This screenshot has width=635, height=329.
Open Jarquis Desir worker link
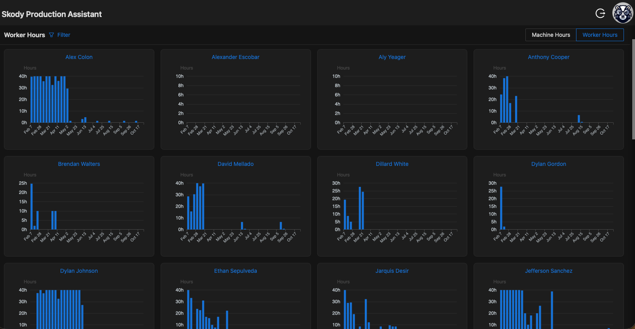click(392, 271)
